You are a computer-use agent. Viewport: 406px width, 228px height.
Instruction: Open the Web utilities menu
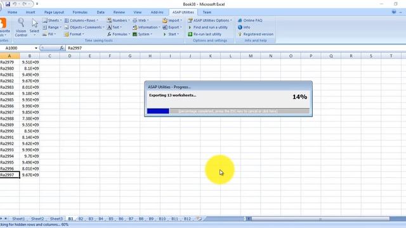pos(141,20)
